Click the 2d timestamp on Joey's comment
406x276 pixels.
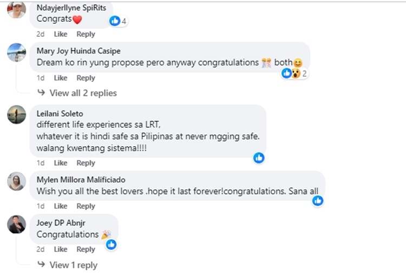41,249
